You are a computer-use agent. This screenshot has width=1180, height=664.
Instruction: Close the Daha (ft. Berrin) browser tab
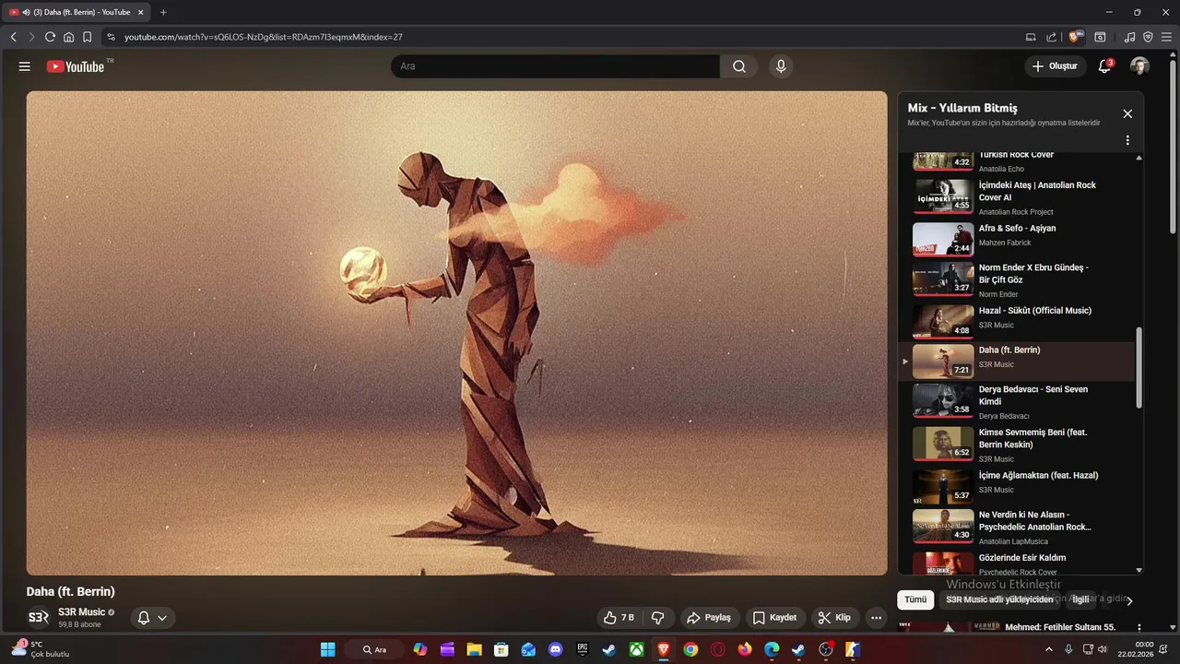point(140,12)
